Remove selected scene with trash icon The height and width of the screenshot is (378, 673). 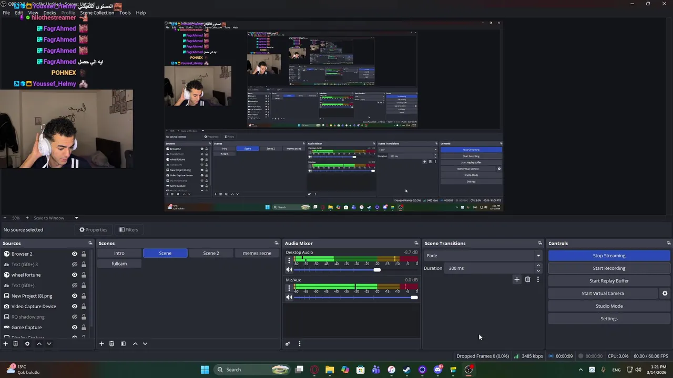tap(111, 344)
